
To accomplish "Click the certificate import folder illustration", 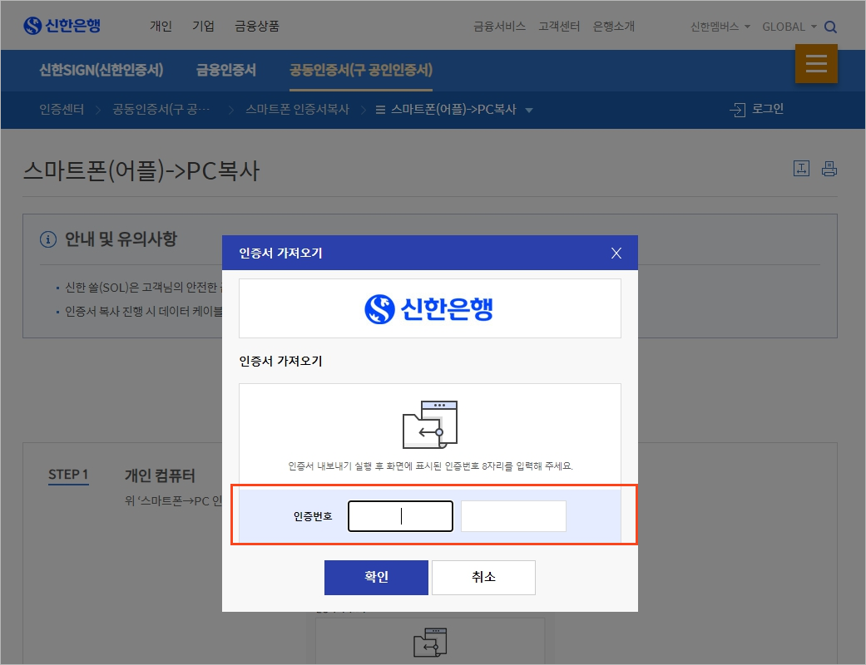I will click(x=430, y=425).
